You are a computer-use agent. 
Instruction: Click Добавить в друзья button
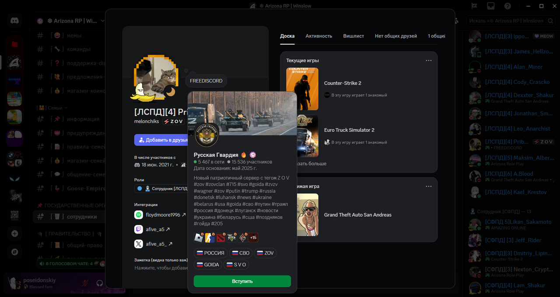(161, 140)
